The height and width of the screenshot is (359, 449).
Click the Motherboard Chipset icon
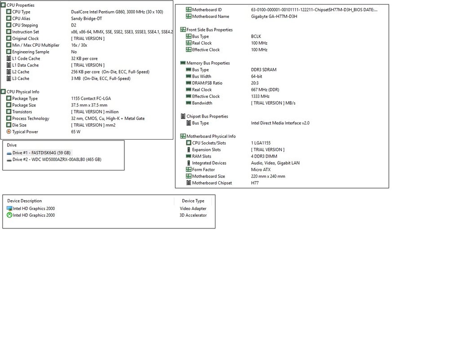(189, 183)
